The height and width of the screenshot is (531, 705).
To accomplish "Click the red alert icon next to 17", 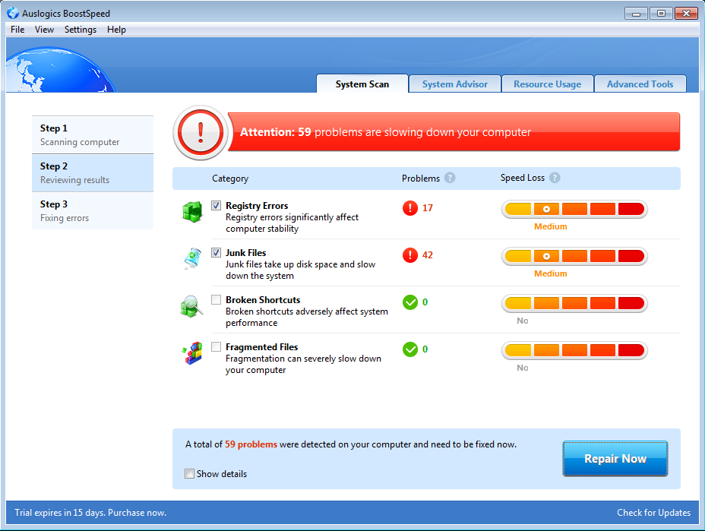I will pyautogui.click(x=410, y=208).
